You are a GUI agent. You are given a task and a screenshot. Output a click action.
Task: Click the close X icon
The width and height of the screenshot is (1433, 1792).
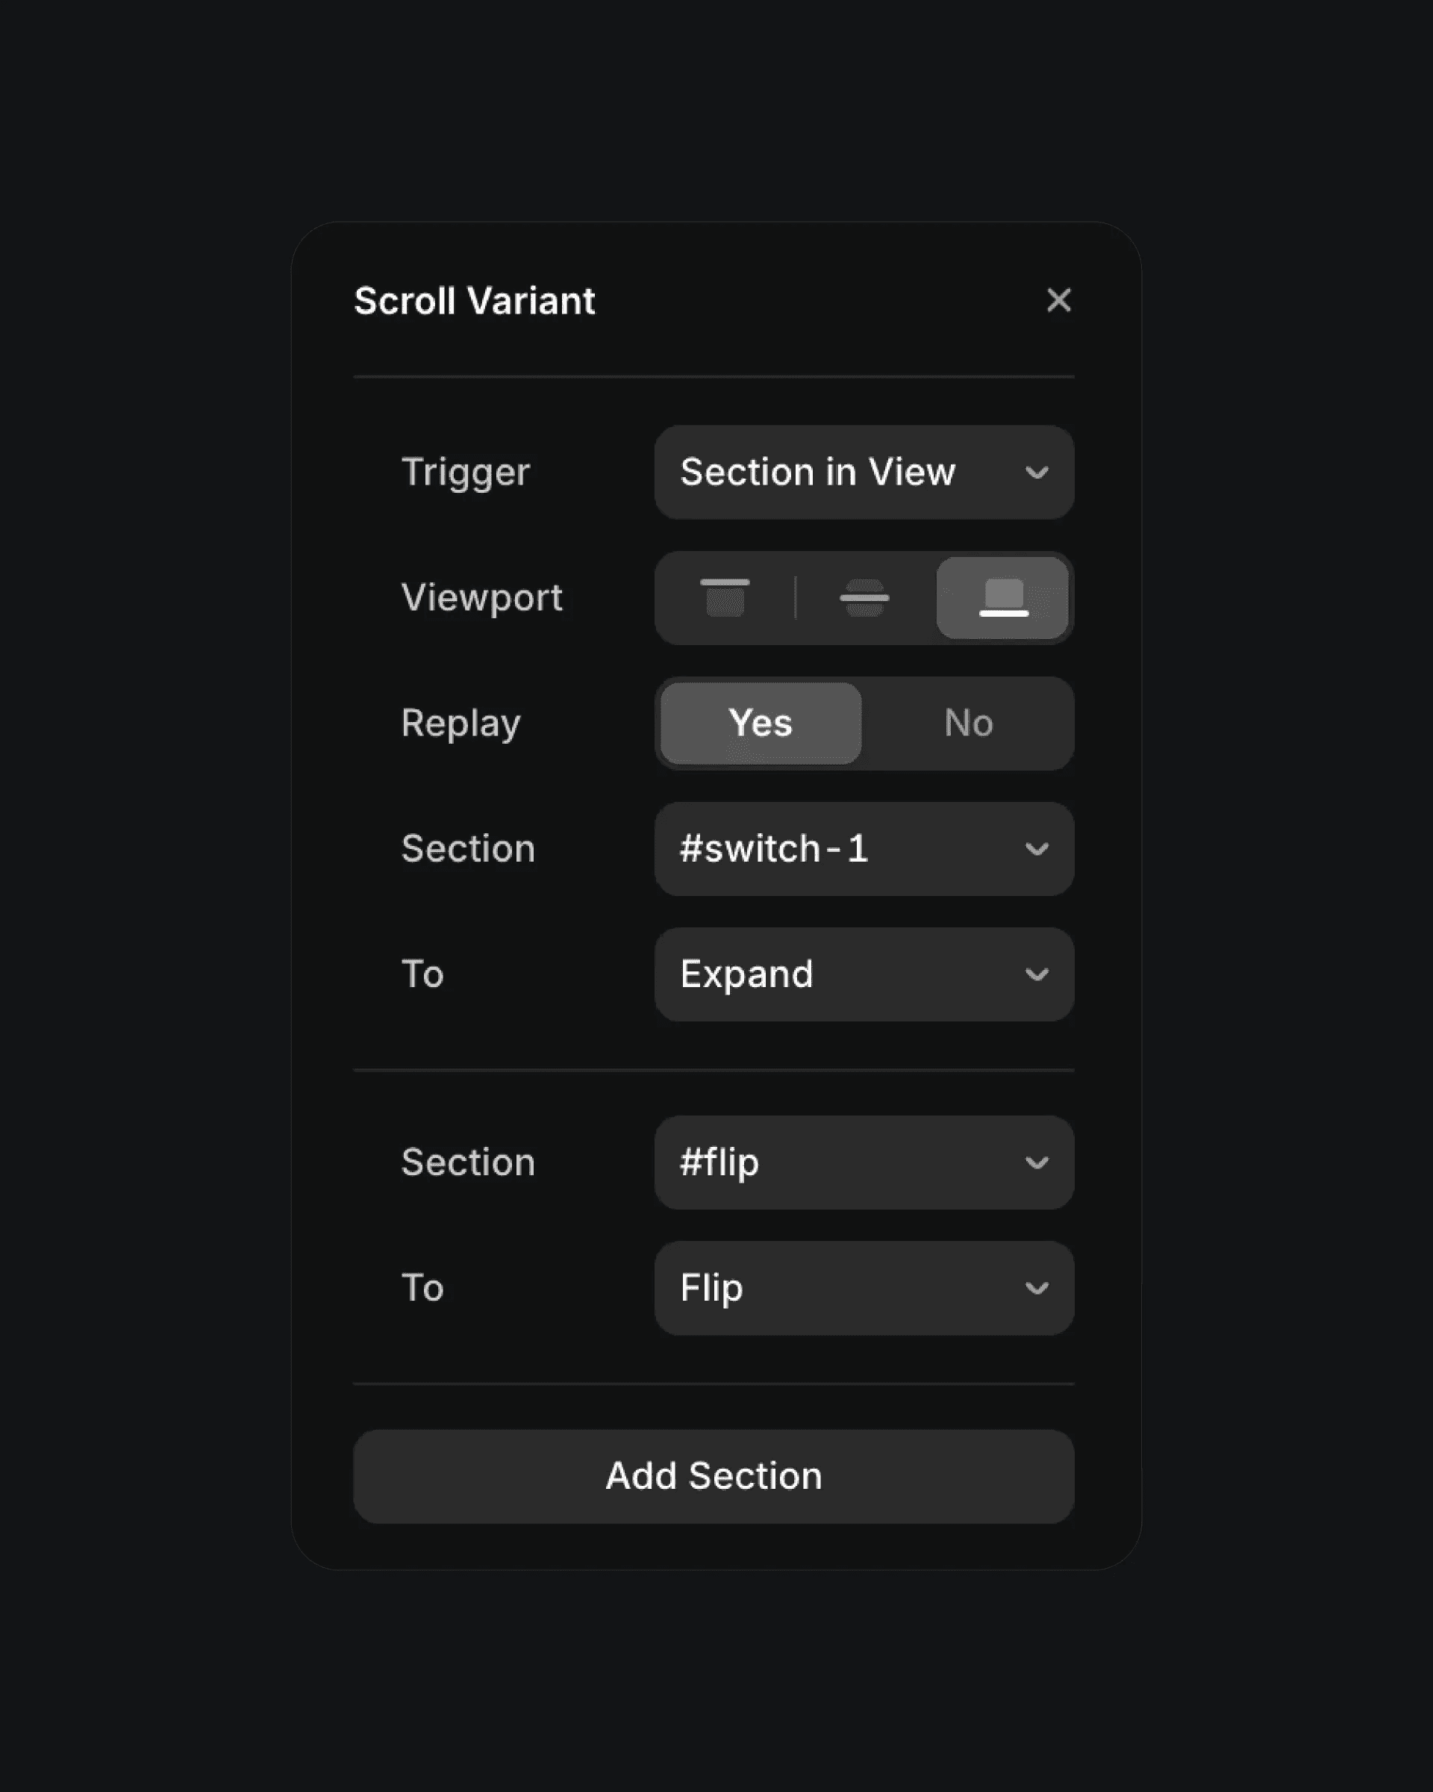(x=1059, y=300)
